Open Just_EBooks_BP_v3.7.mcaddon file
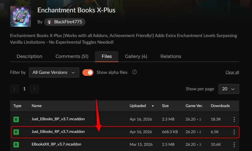Image resolution: width=252 pixels, height=151 pixels. (58, 119)
